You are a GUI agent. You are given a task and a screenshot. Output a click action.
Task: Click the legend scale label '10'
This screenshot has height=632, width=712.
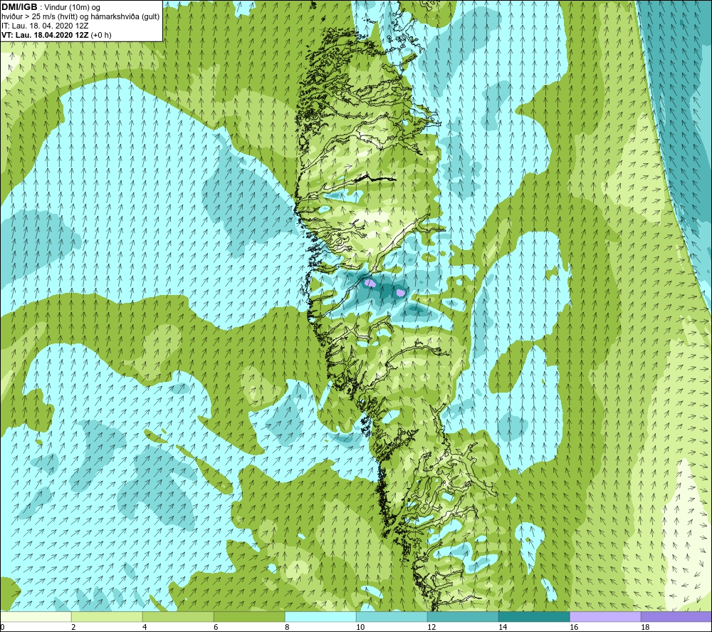tap(360, 627)
